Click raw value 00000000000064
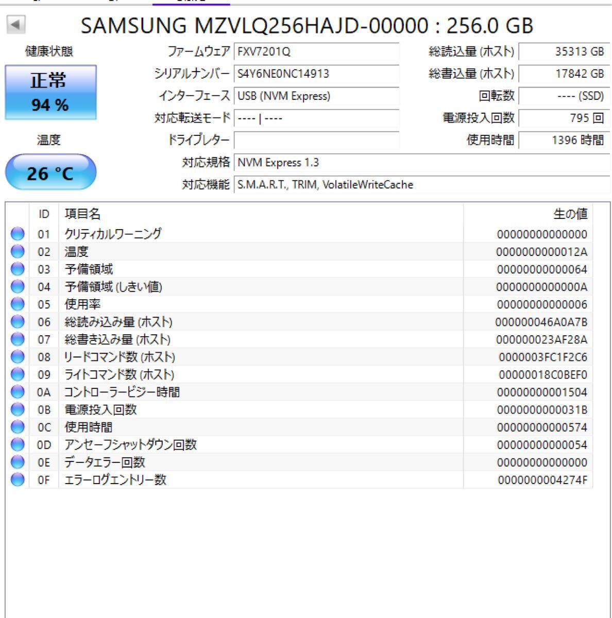612x618 pixels. (x=542, y=269)
